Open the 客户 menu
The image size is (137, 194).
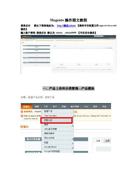[55, 106]
